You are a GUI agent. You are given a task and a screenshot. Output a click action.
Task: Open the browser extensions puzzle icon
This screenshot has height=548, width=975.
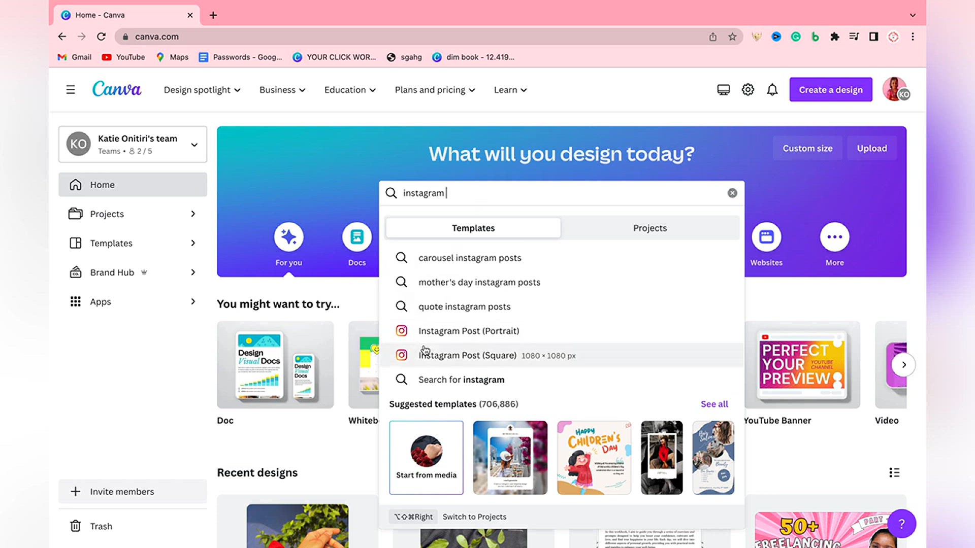(x=835, y=37)
